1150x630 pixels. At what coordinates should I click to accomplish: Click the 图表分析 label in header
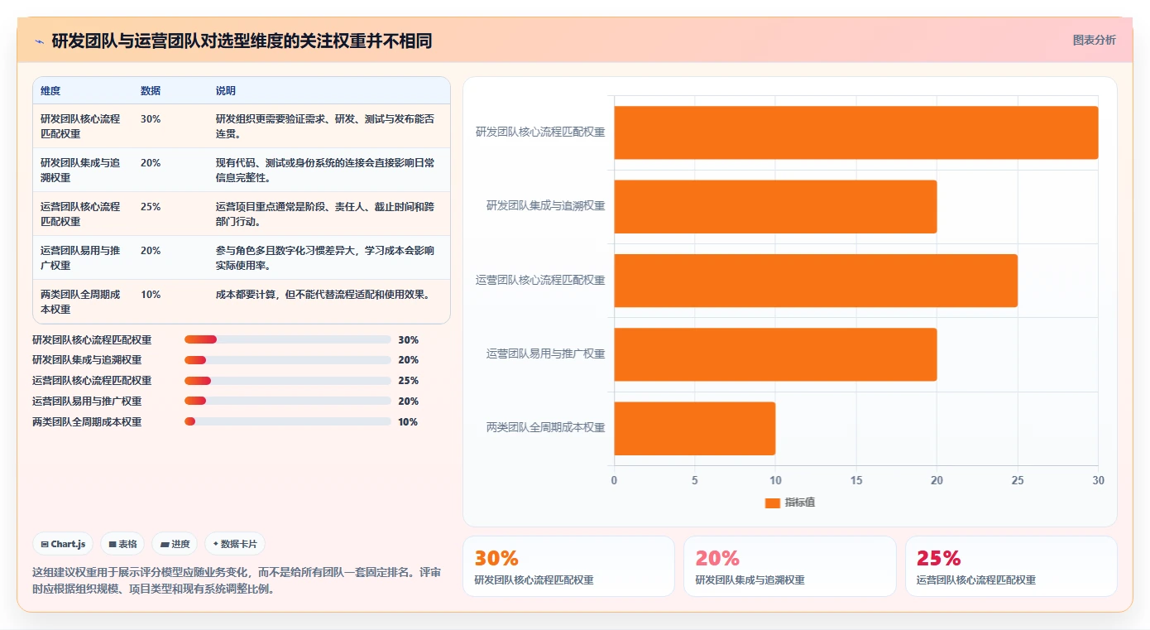point(1094,40)
